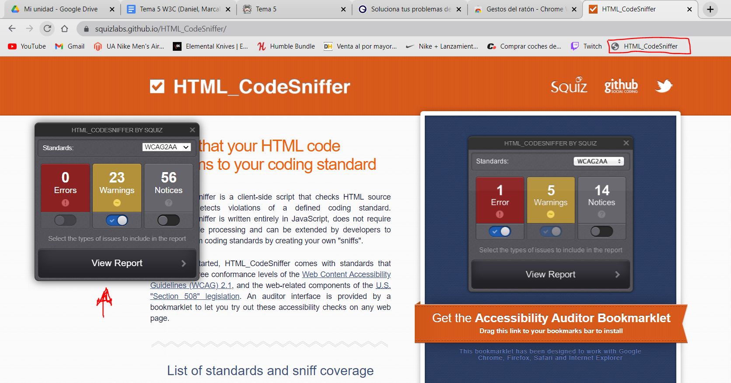Open the Twitch bookmark
Viewport: 731px width, 383px height.
(x=586, y=46)
